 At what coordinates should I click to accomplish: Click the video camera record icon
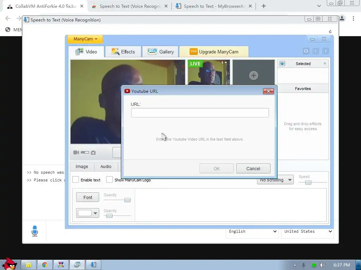[x=76, y=153]
